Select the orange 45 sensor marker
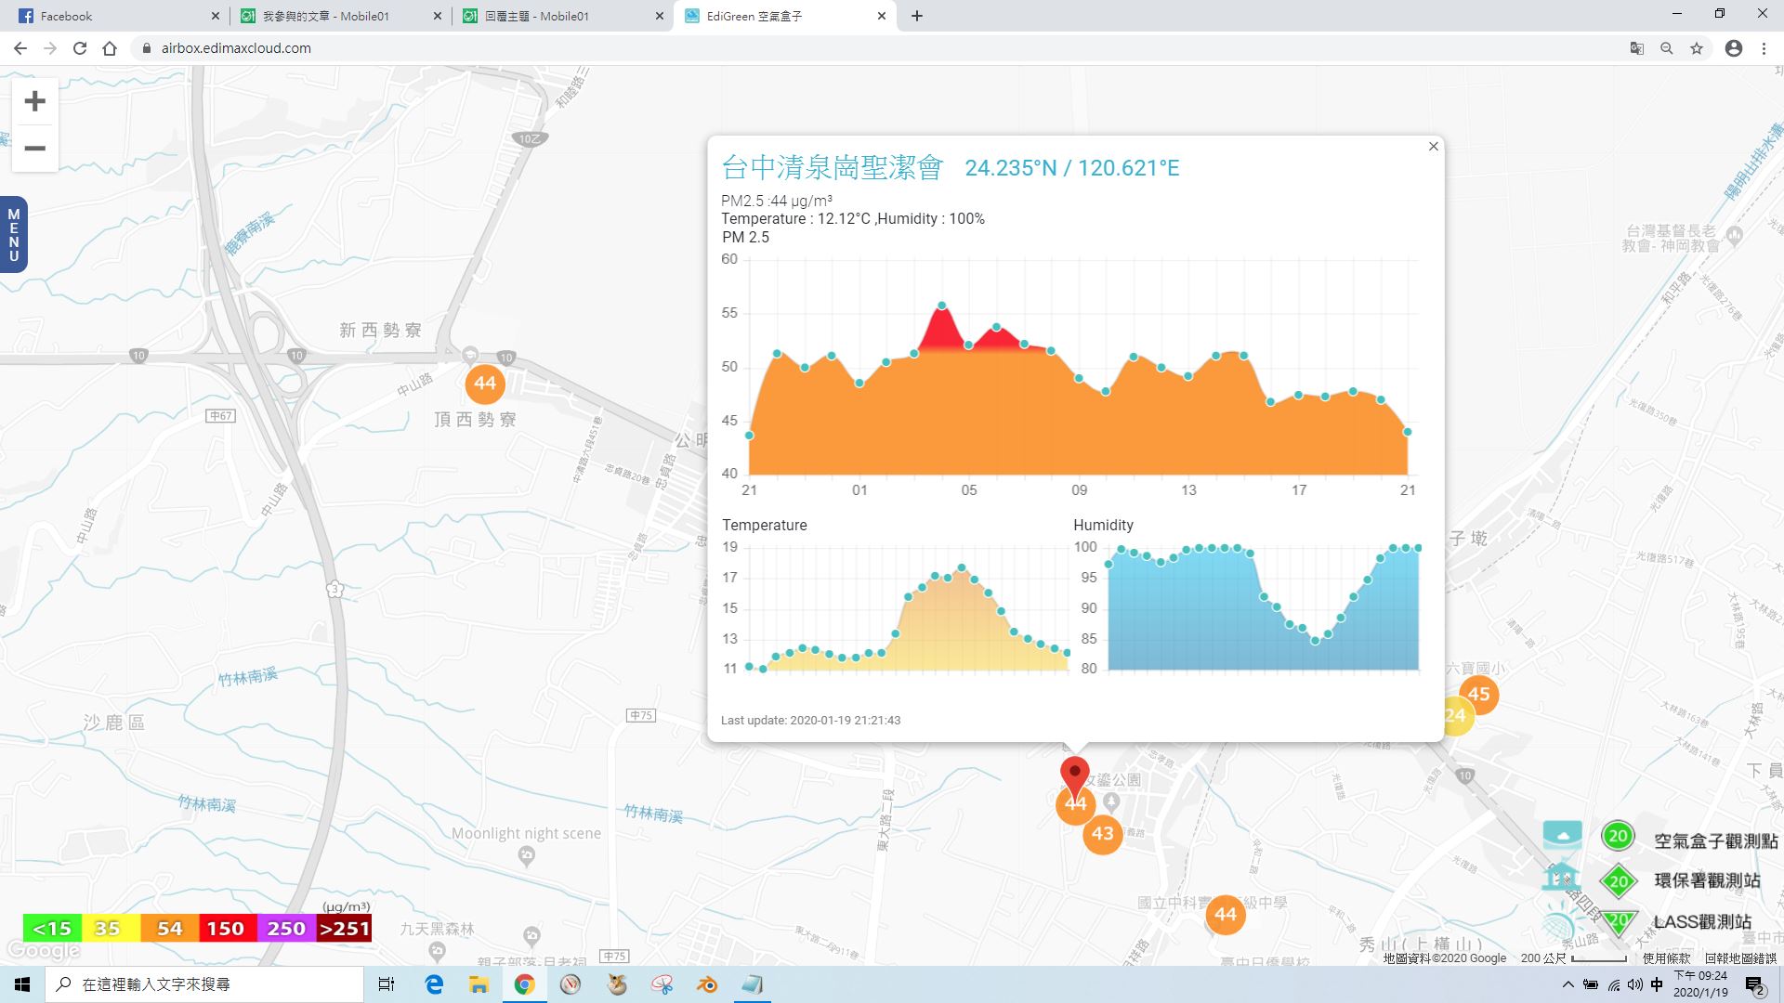 click(1478, 695)
